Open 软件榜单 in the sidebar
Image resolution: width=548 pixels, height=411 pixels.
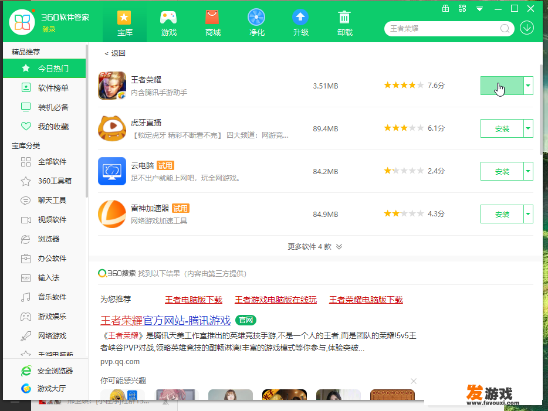click(45, 88)
